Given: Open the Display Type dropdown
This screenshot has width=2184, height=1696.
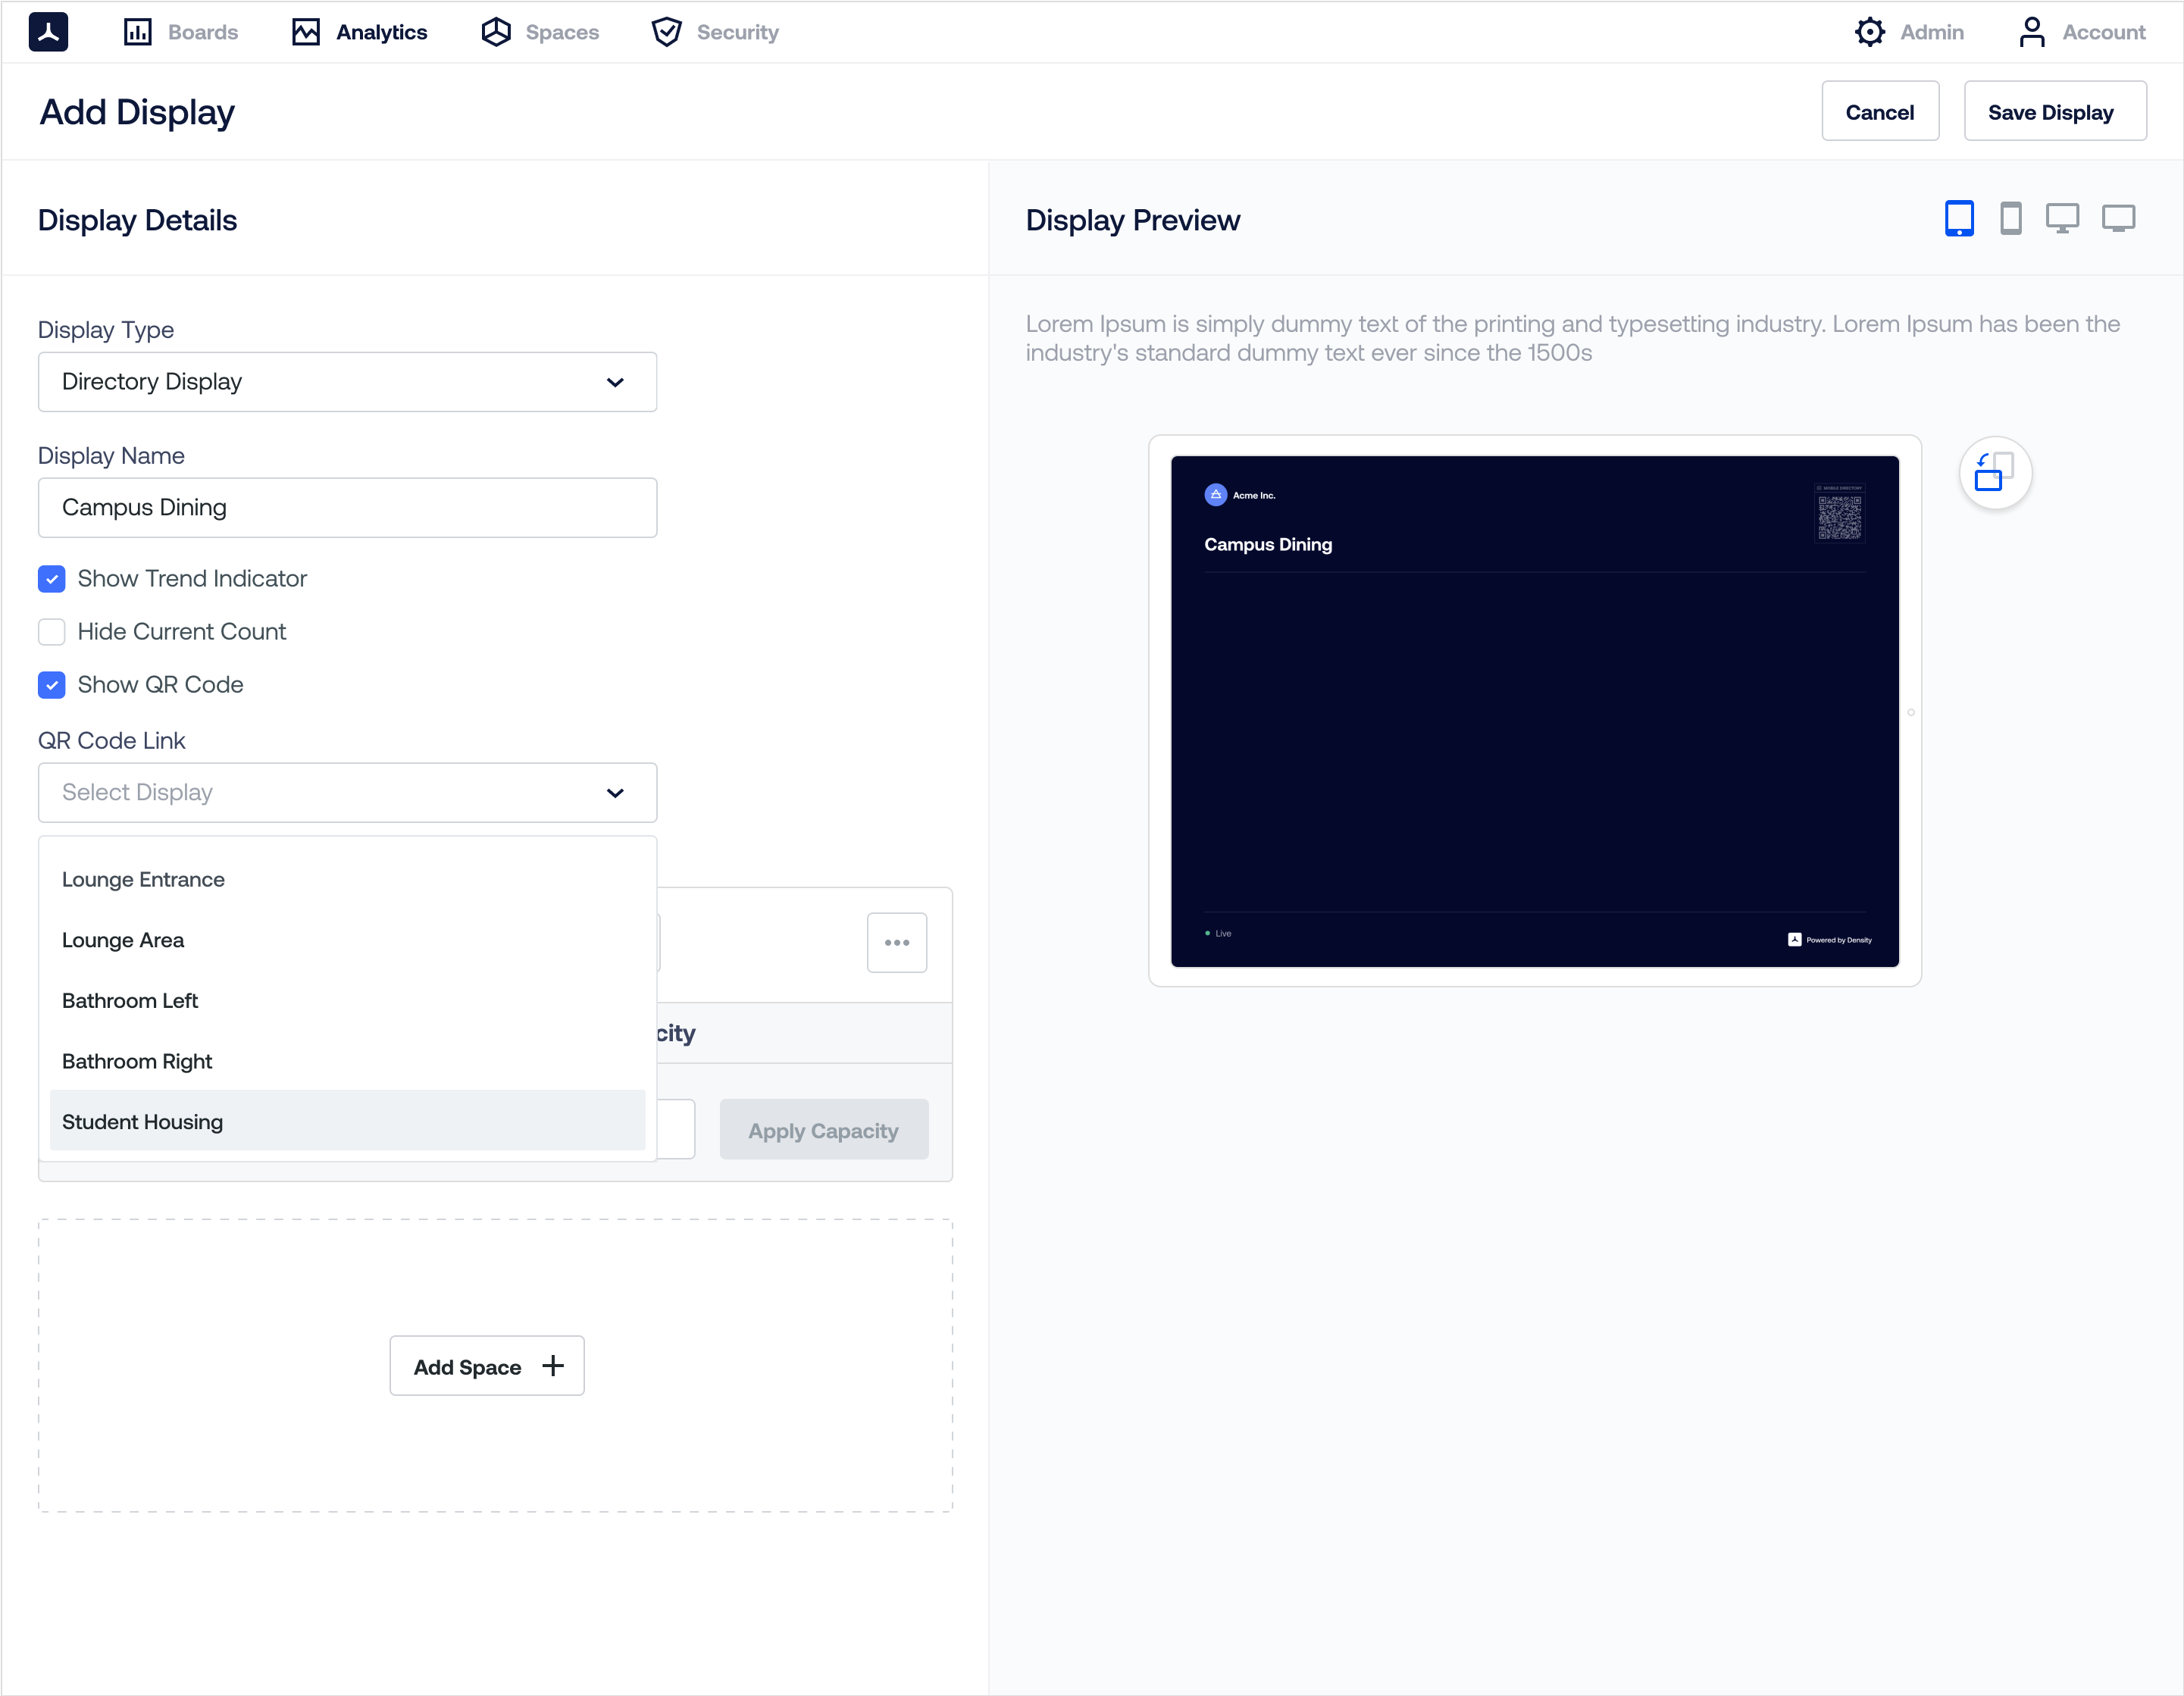Looking at the screenshot, I should coord(347,382).
